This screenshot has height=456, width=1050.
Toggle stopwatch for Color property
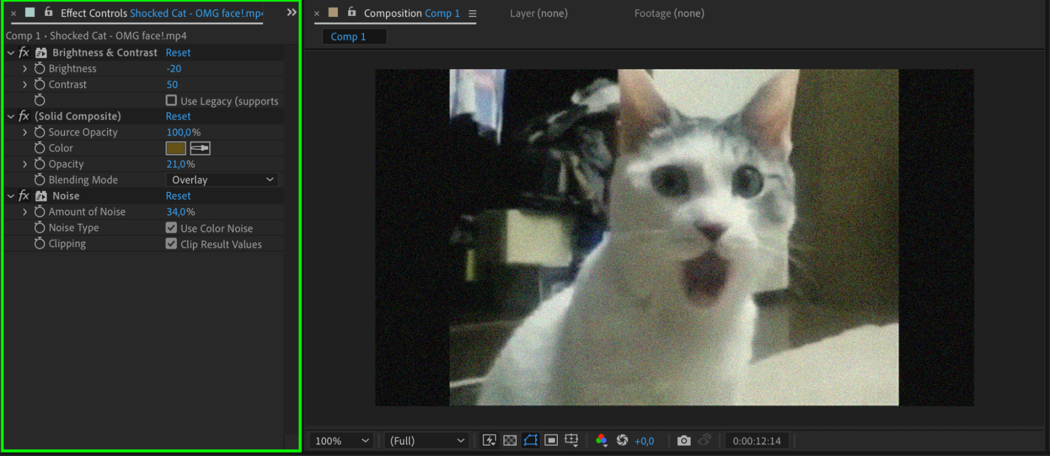coord(39,148)
